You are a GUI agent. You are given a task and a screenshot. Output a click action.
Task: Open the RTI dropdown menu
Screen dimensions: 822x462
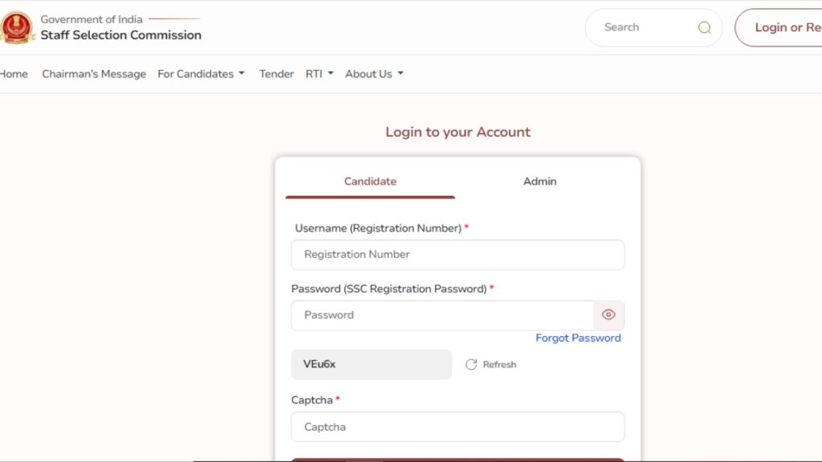tap(319, 74)
